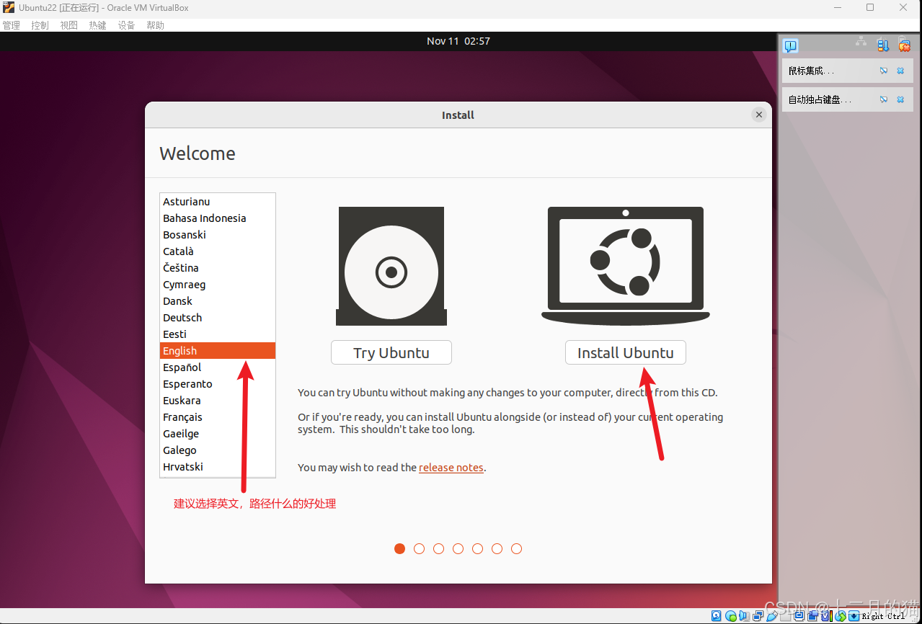Pick Eesti in the language list
The height and width of the screenshot is (624, 922).
coord(218,334)
